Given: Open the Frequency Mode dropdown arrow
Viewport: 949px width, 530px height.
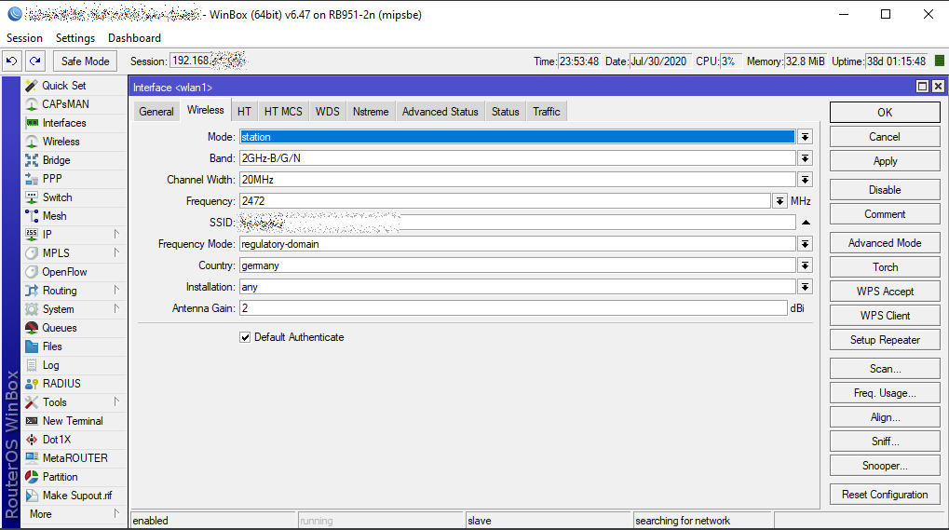Looking at the screenshot, I should [x=805, y=244].
